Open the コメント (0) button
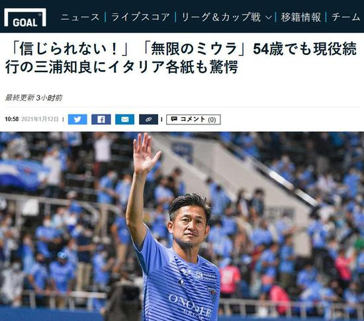This screenshot has width=364, height=321. coord(193,119)
